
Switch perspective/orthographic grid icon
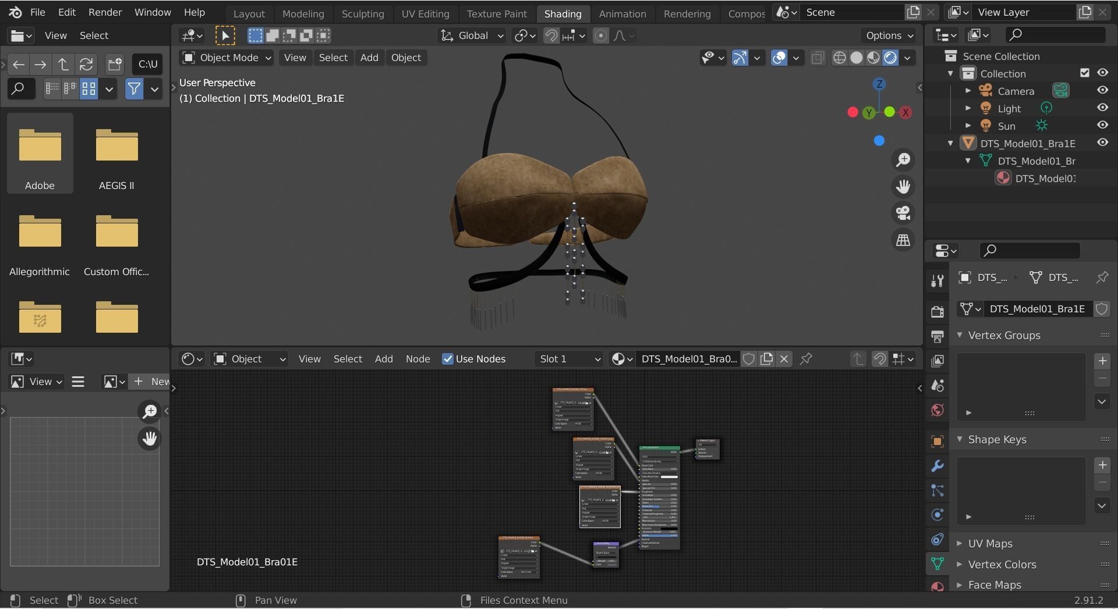903,240
